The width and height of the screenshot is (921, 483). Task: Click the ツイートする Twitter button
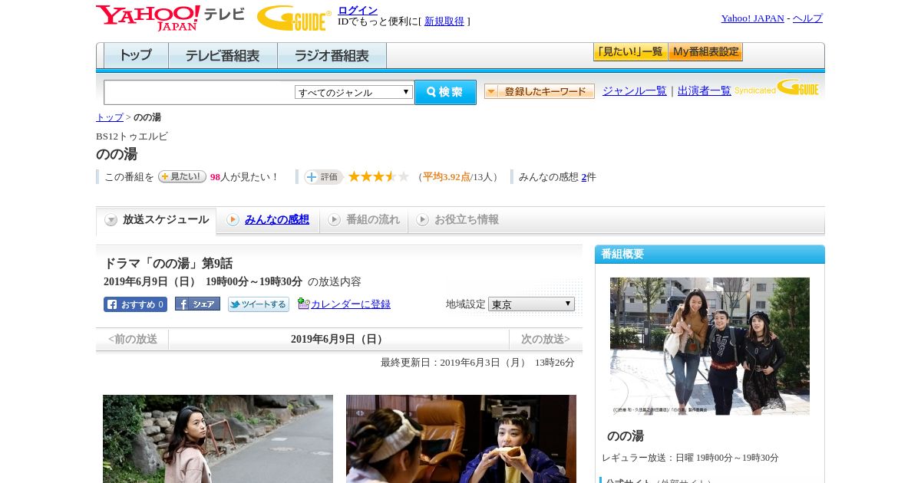coord(259,304)
